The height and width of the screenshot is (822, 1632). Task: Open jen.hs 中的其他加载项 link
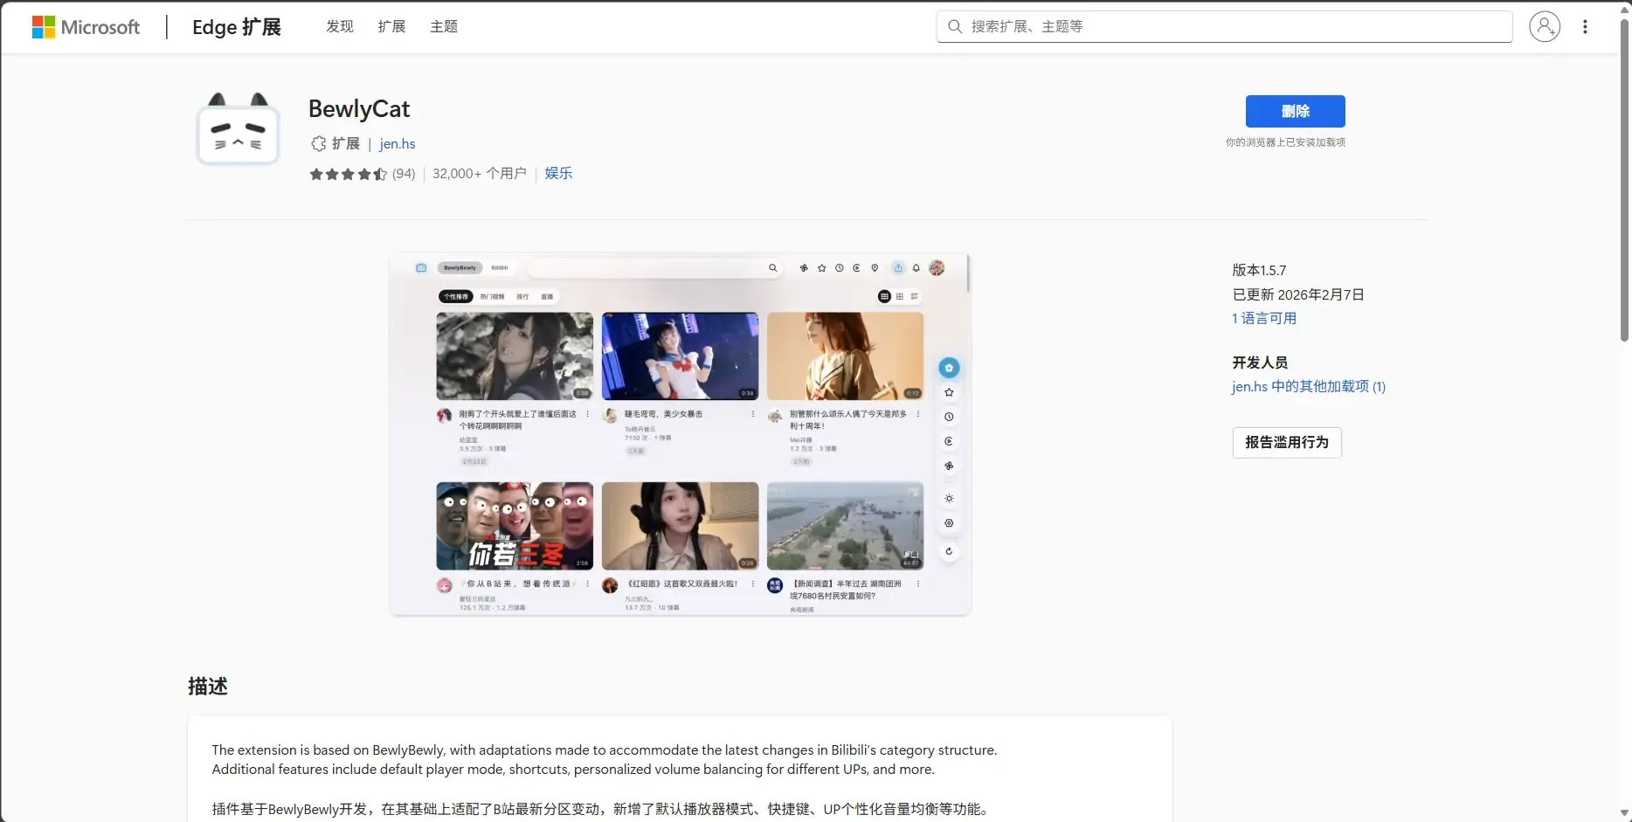tap(1308, 387)
